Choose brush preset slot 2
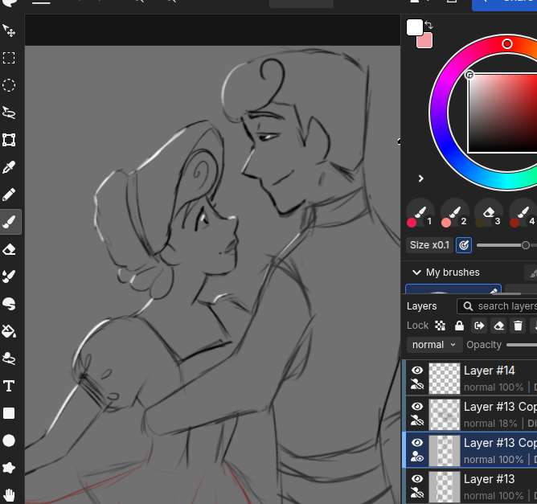 [x=454, y=213]
